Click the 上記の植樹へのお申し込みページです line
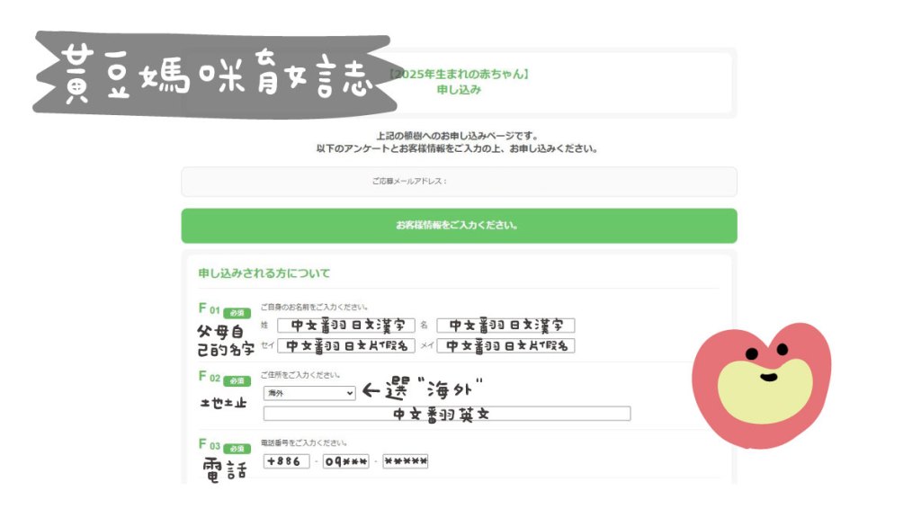This screenshot has width=921, height=518. pyautogui.click(x=457, y=136)
